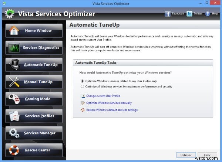Open the Twitter text link

coord(198,14)
